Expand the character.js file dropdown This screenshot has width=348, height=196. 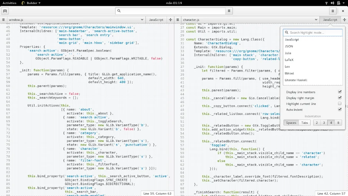(x=316, y=20)
